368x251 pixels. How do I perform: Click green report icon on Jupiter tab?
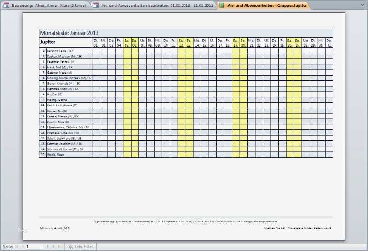pos(222,6)
